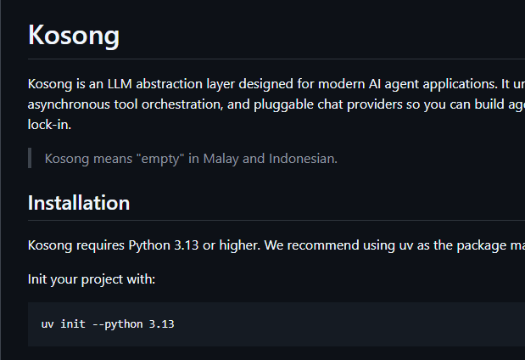Click "pluggable chat providers" phrase
This screenshot has height=360, width=525.
pos(323,104)
